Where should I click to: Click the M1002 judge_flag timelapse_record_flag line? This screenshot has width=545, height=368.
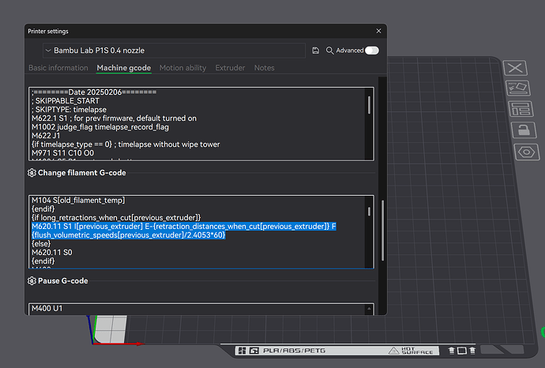(100, 127)
